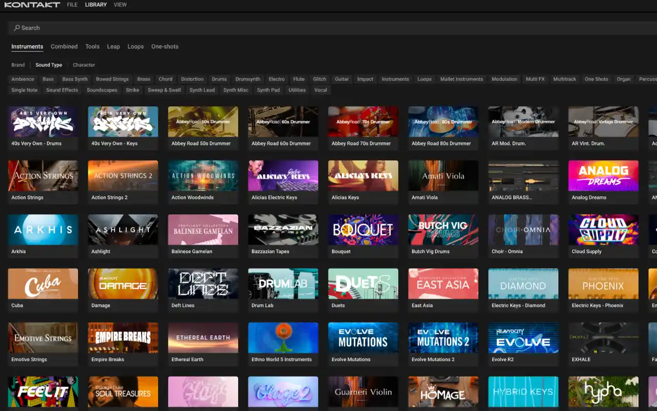
Task: Open the Drum Lab library
Action: (x=283, y=290)
